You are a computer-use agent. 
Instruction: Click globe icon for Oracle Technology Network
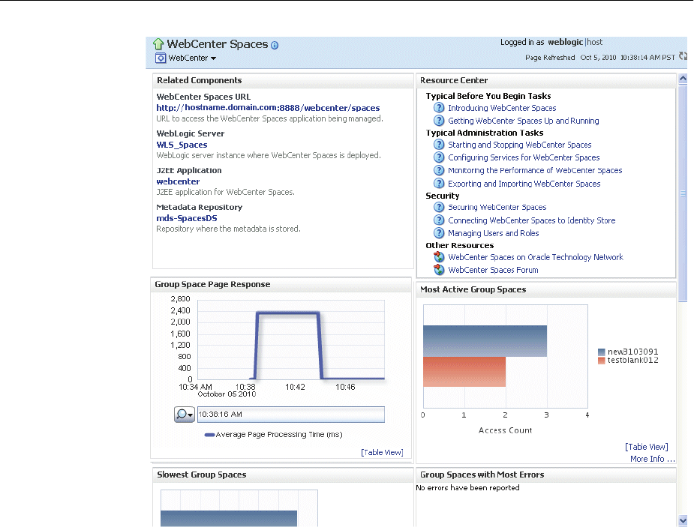pyautogui.click(x=439, y=257)
